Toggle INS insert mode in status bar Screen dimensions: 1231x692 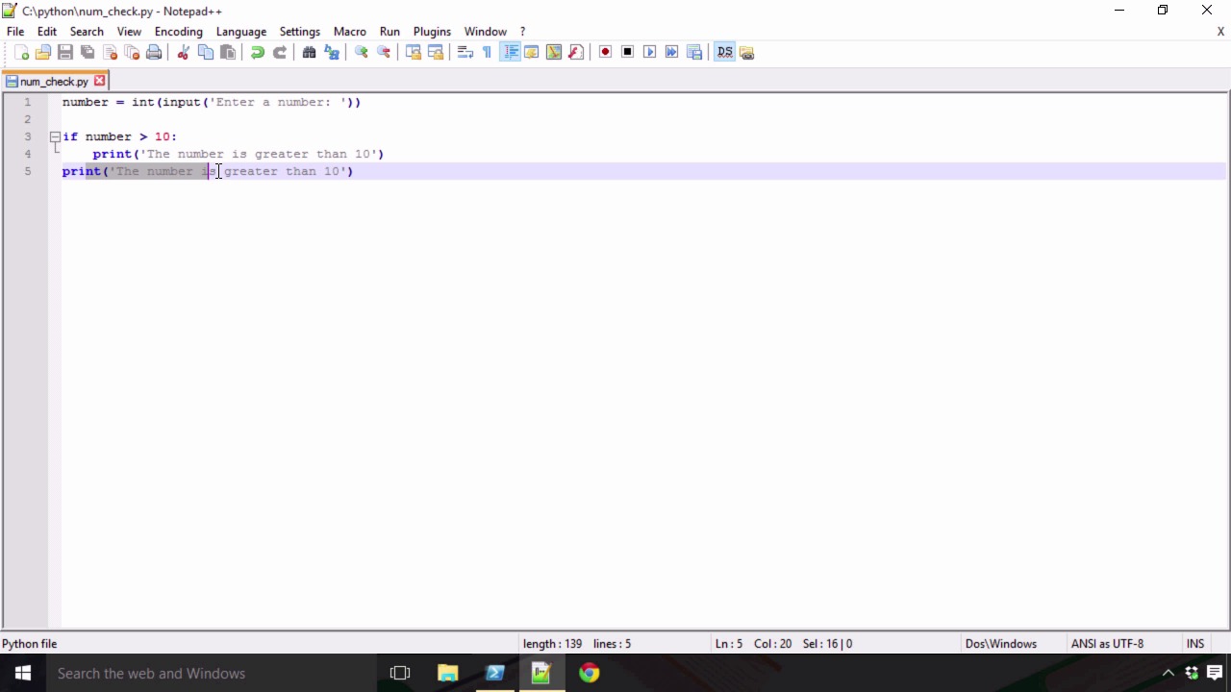click(x=1195, y=644)
